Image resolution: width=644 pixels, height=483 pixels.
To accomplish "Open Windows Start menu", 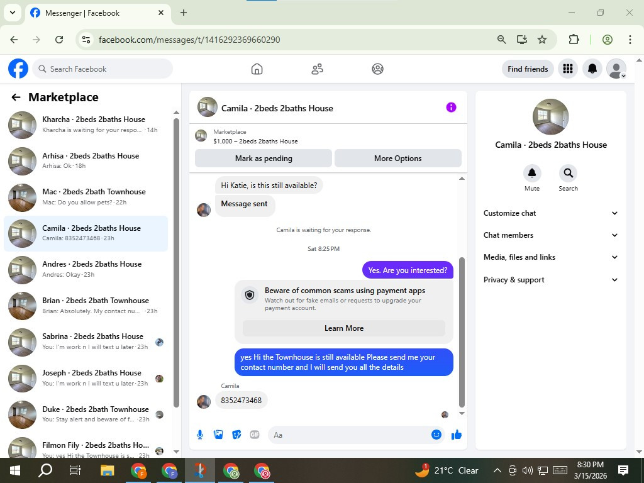I will pos(15,470).
